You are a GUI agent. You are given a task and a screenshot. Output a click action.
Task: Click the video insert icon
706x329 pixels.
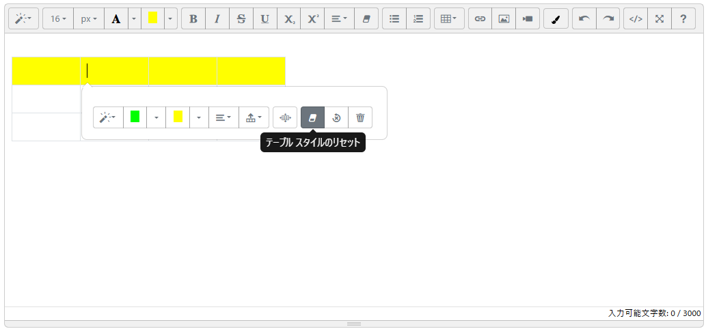coord(527,19)
